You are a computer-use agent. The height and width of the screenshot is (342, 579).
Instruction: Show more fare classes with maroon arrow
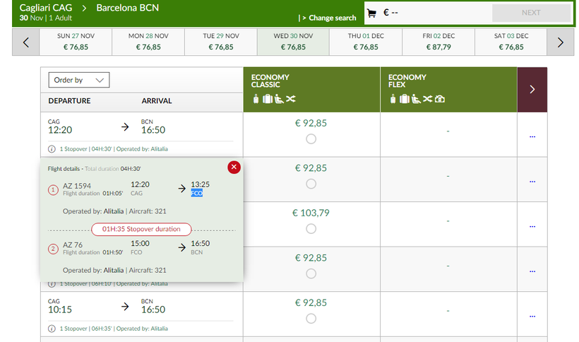[x=532, y=90]
